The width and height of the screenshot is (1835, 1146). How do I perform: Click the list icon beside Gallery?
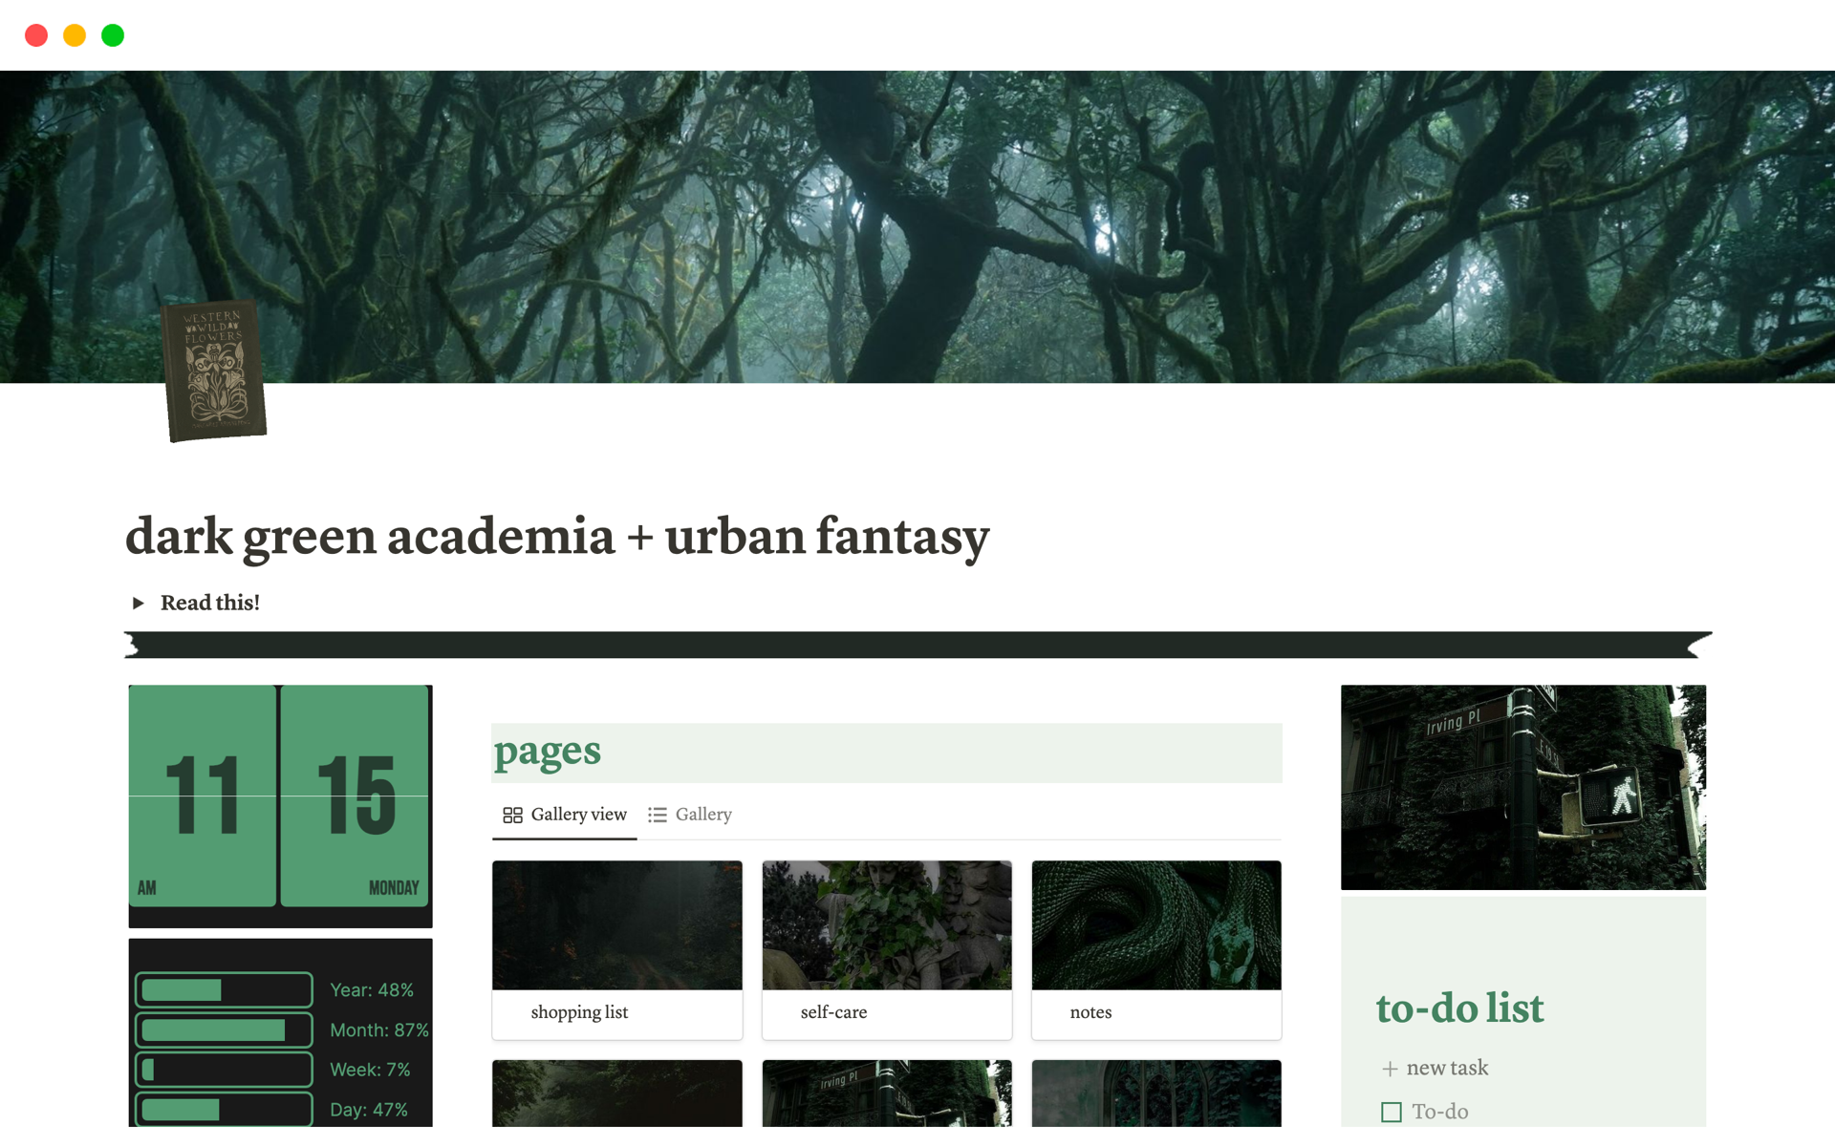pyautogui.click(x=658, y=815)
